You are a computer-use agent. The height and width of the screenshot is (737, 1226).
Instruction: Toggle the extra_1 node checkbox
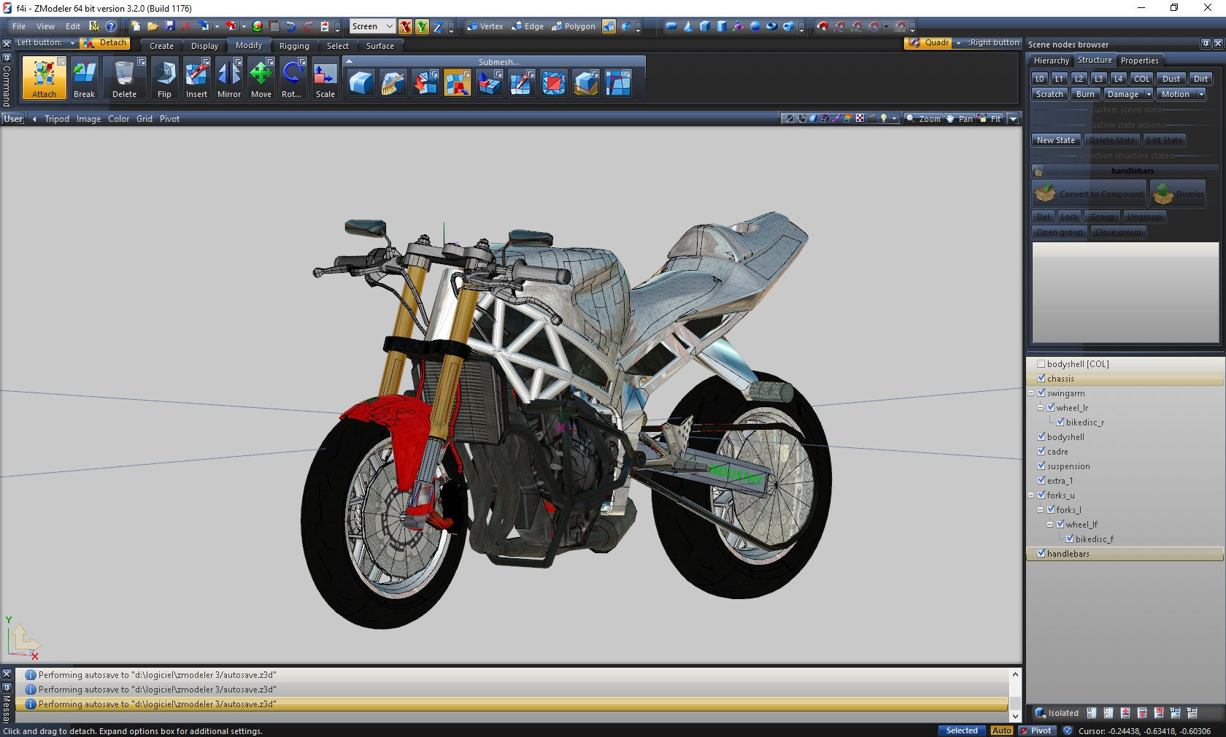click(1041, 480)
